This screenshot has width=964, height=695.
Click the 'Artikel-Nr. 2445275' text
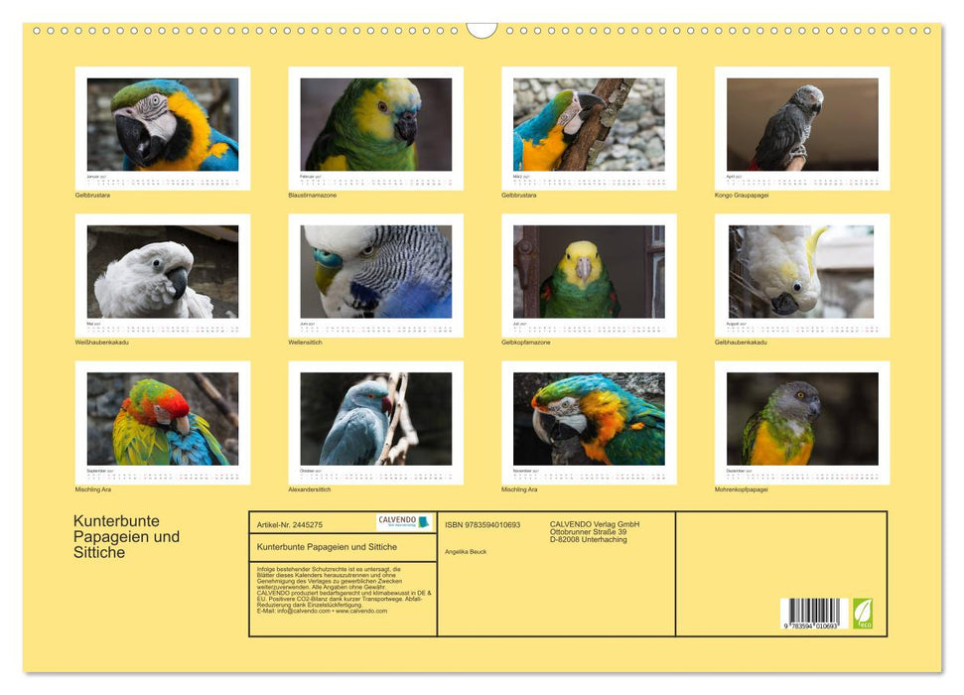290,524
